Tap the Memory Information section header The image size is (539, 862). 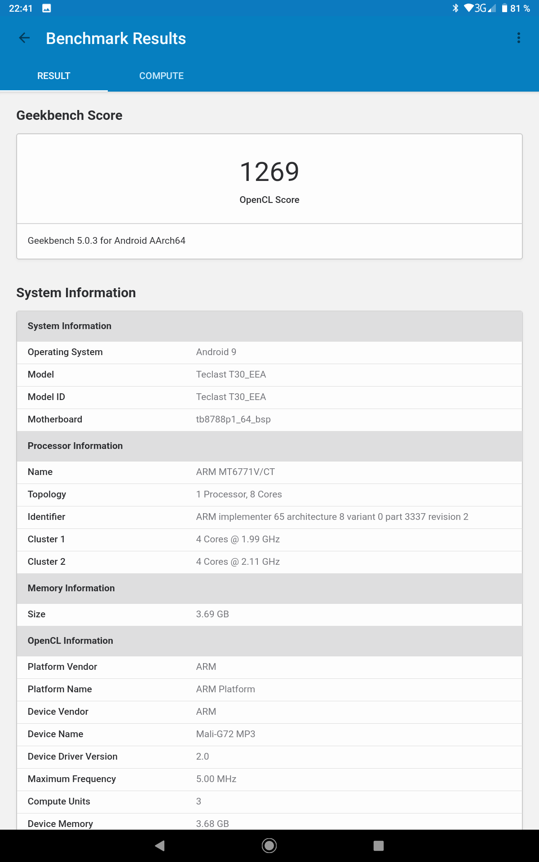269,588
